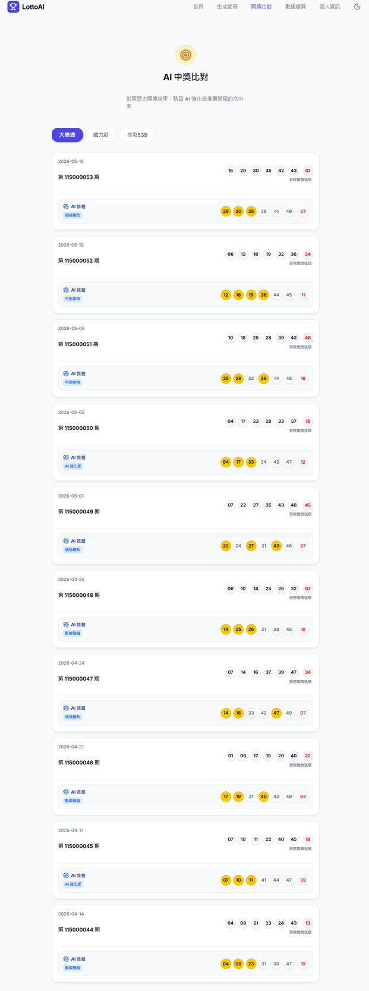The height and width of the screenshot is (991, 369).
Task: Click the target bullseye icon above the title
Action: pyautogui.click(x=185, y=55)
